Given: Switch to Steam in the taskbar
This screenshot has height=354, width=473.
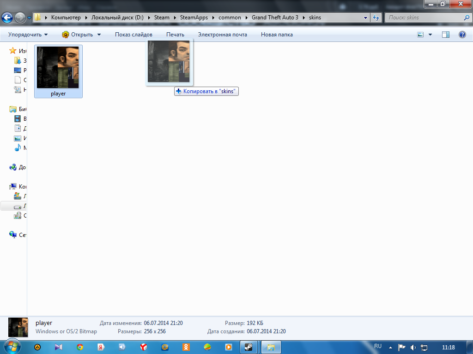Looking at the screenshot, I should point(249,348).
